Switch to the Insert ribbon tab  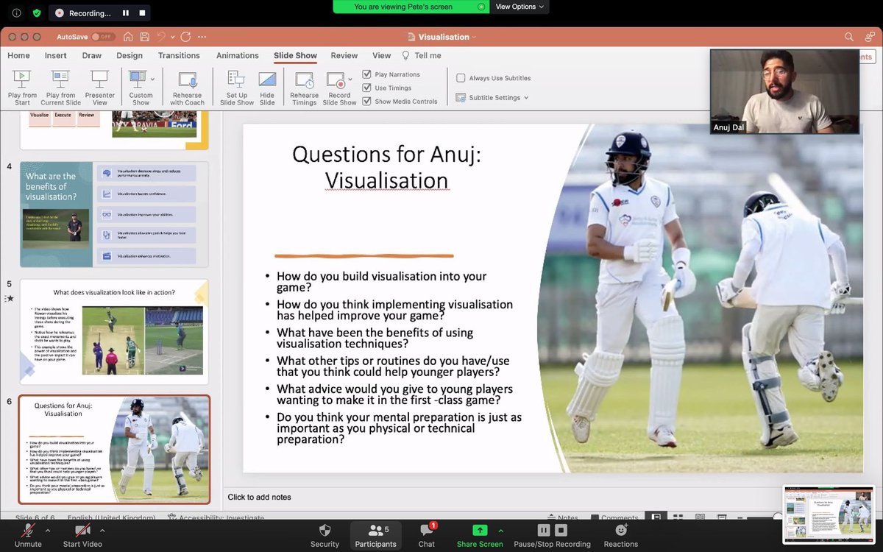coord(55,55)
